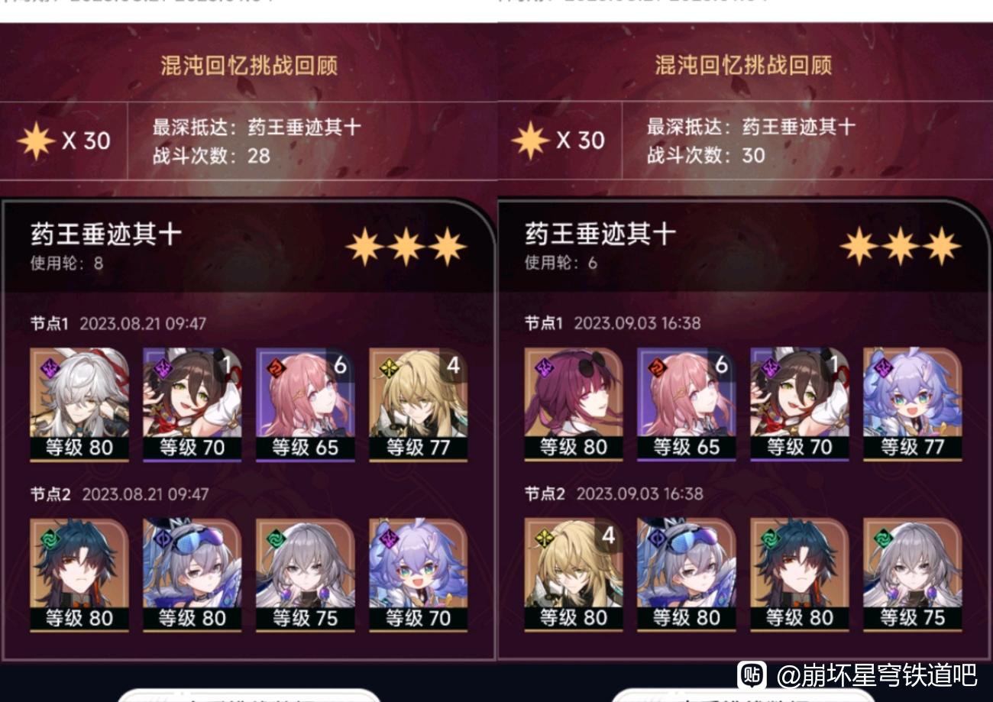This screenshot has height=702, width=993.
Task: Open Bailu's level 77 portrait
Action: coord(912,404)
